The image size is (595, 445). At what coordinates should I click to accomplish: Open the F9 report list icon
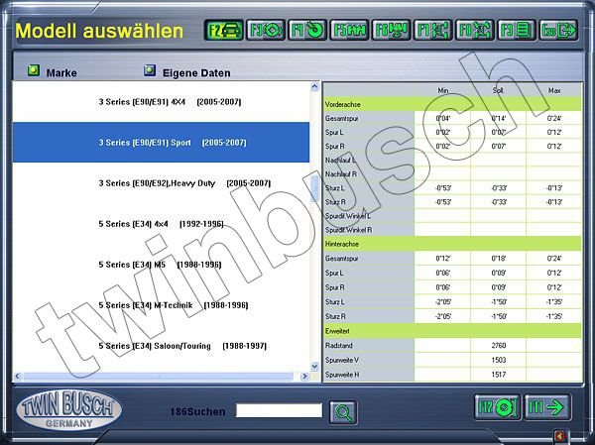[517, 31]
